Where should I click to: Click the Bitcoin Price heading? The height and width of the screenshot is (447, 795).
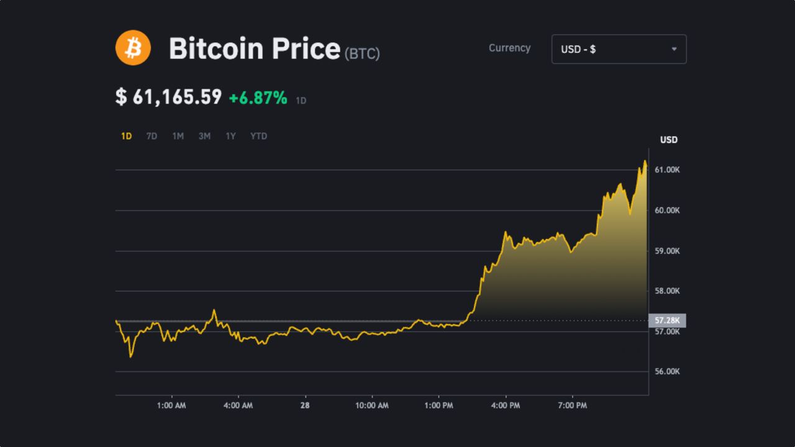255,48
